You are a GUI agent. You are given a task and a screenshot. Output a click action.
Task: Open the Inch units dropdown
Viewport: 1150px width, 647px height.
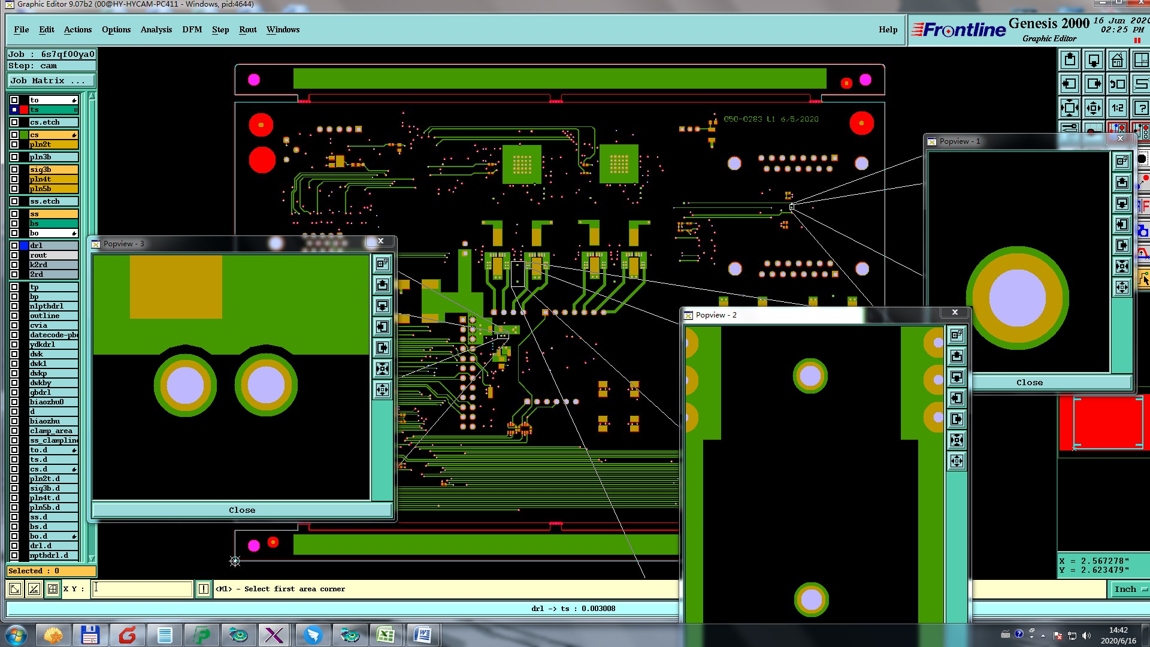1130,589
